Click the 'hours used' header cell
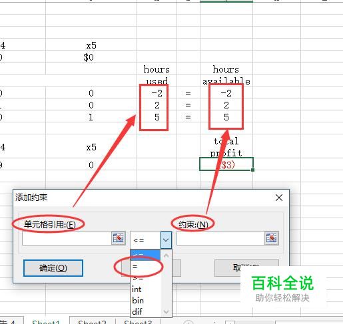This screenshot has height=324, width=343. (157, 75)
